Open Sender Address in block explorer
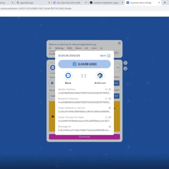The image size is (169, 169). 106,89
